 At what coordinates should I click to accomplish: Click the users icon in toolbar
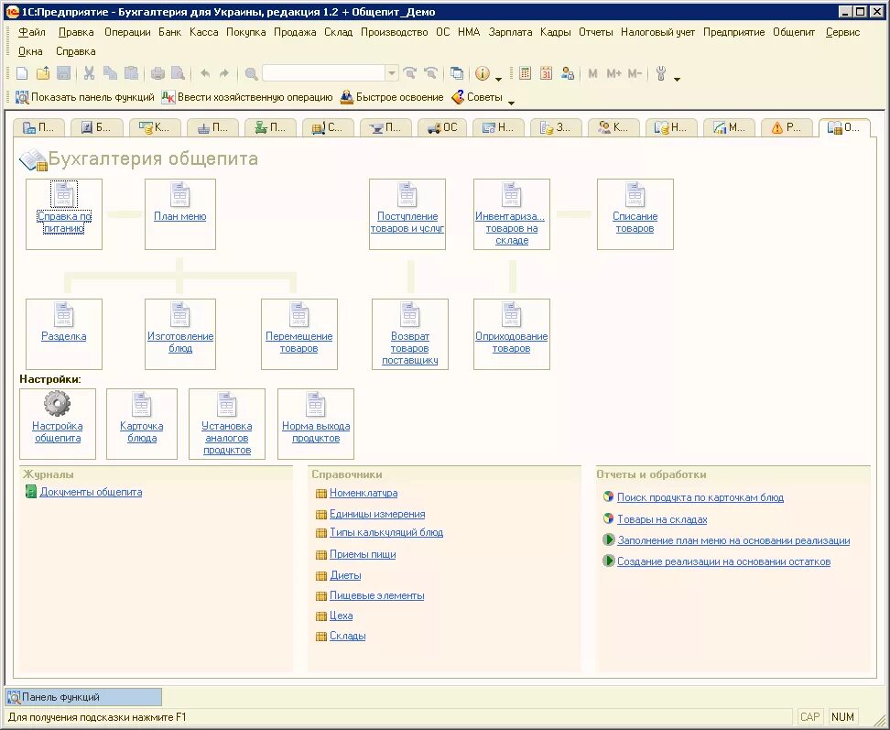click(x=567, y=73)
